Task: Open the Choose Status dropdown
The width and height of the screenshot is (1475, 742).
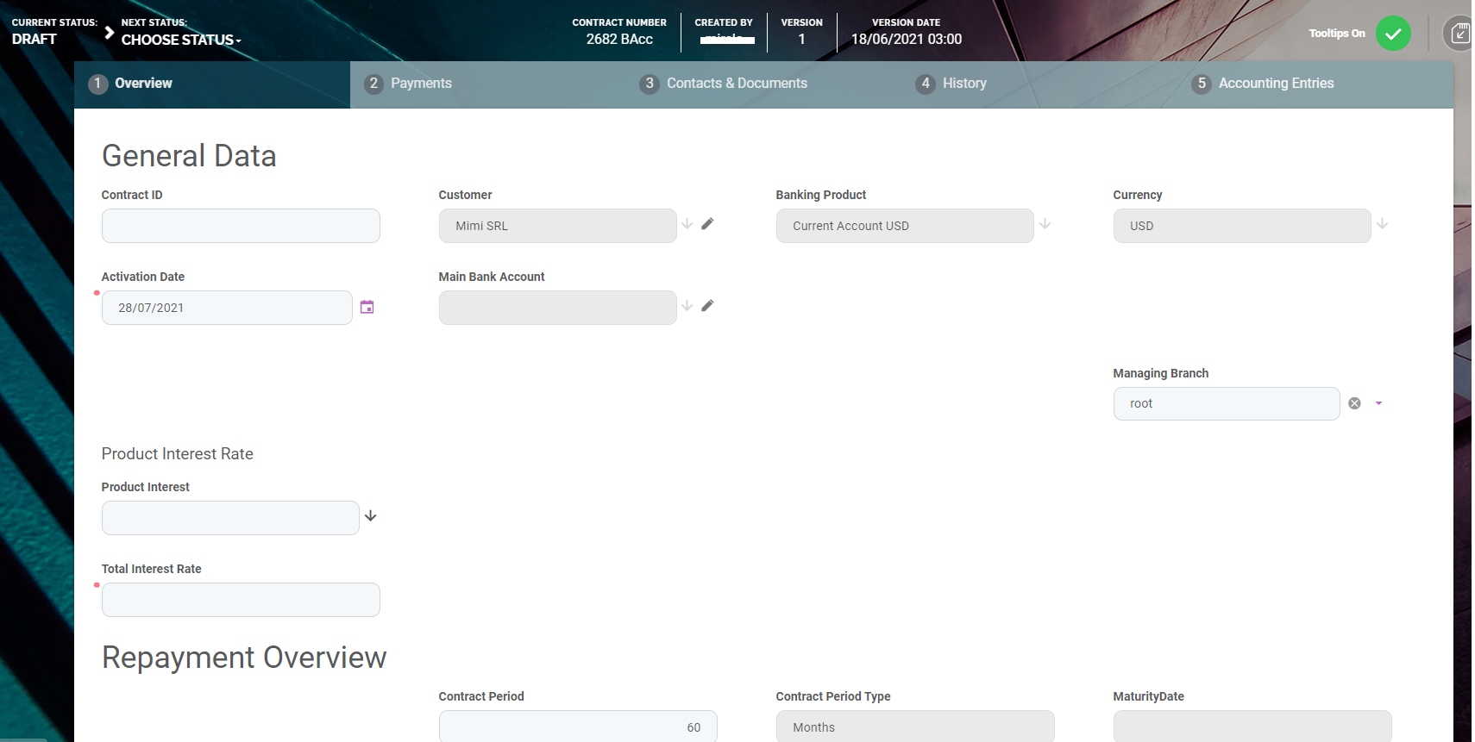Action: coord(181,40)
